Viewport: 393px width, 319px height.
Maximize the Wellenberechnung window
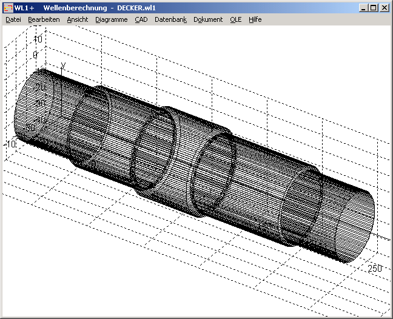point(373,8)
